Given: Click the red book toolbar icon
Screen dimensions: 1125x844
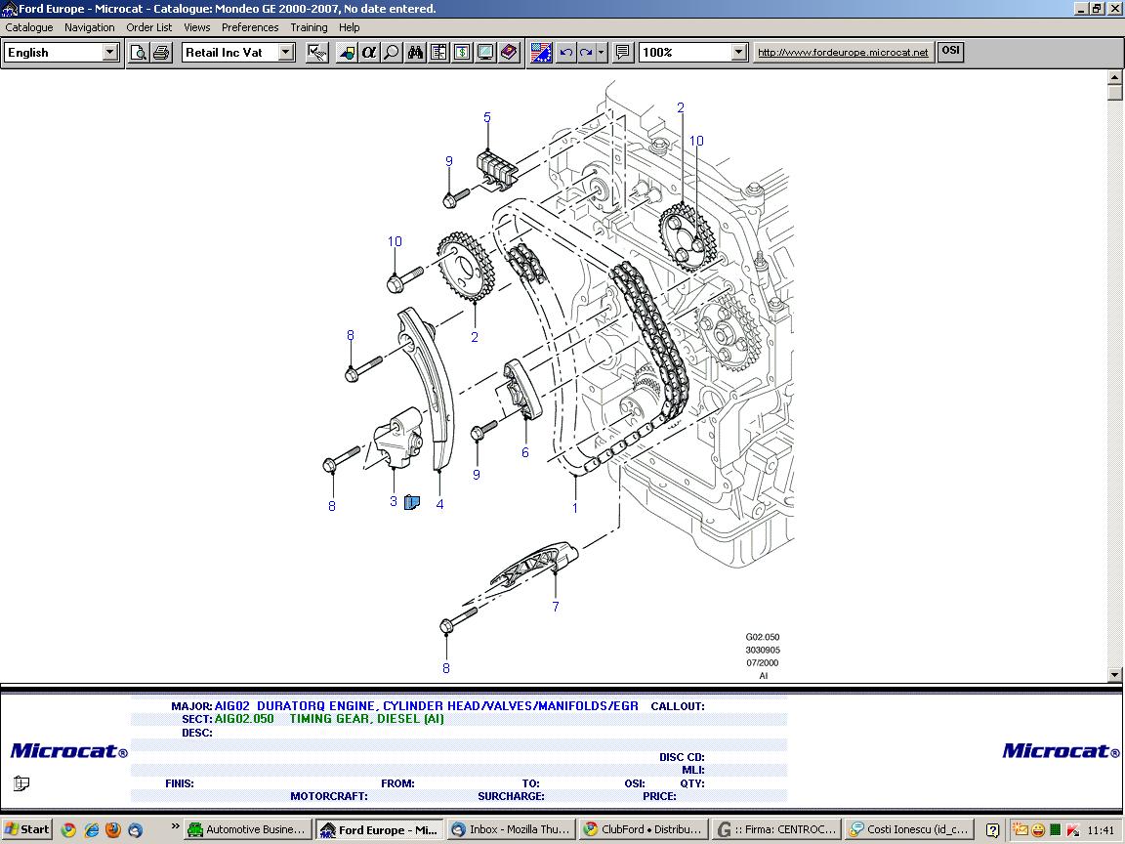Looking at the screenshot, I should click(x=509, y=53).
